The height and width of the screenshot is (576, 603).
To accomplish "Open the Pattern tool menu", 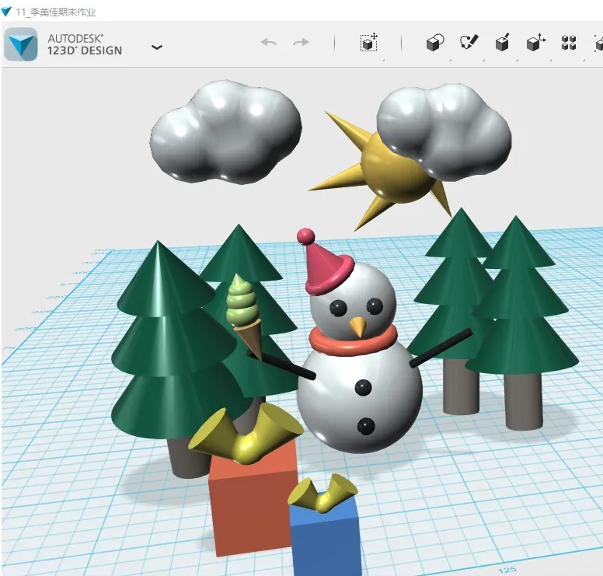I will [569, 43].
